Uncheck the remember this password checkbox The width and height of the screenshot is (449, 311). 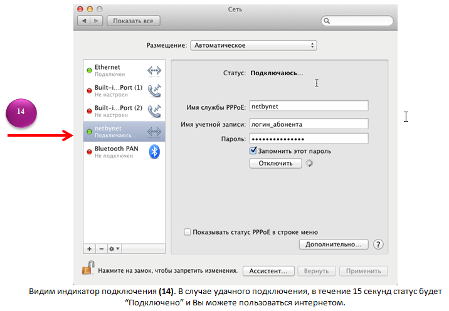coord(253,151)
